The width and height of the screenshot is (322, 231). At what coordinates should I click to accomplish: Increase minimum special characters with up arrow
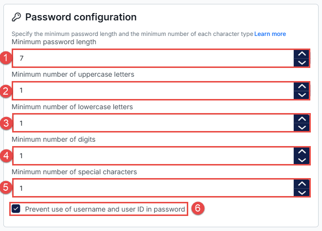[x=302, y=183]
